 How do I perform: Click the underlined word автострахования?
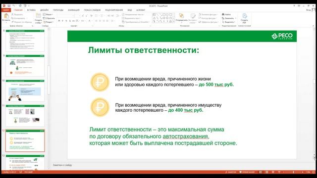185,136
